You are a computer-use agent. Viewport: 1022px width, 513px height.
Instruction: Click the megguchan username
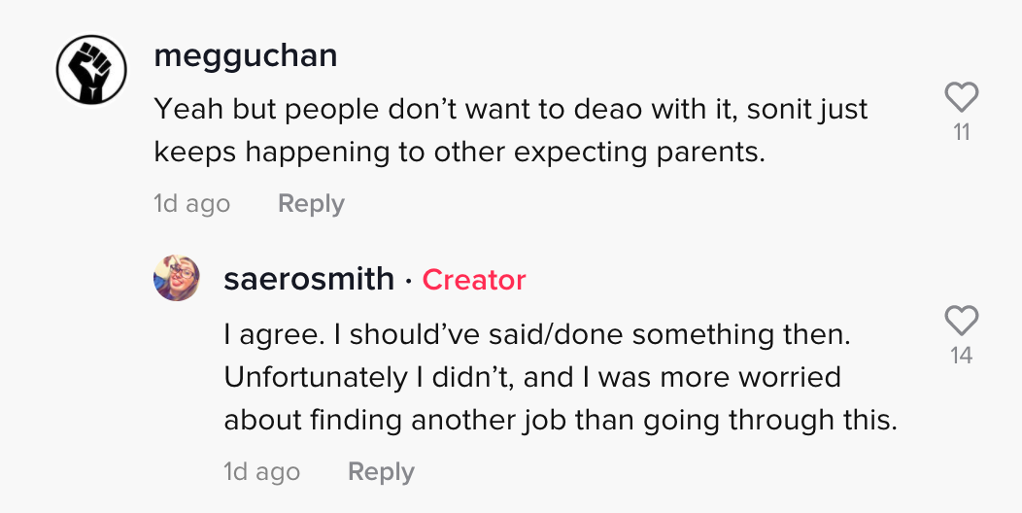(x=246, y=55)
